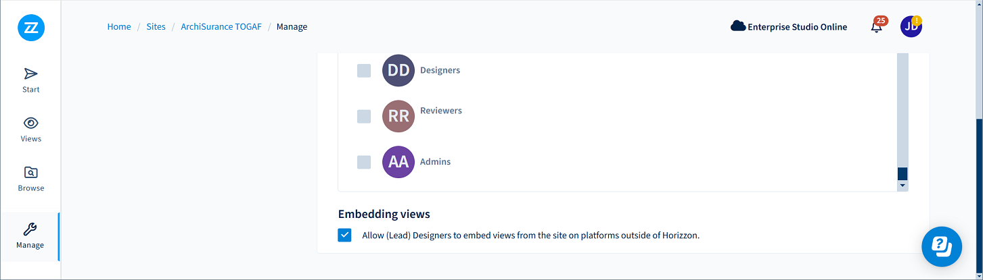Click the AA Admins avatar
This screenshot has height=280, width=983.
(x=398, y=162)
